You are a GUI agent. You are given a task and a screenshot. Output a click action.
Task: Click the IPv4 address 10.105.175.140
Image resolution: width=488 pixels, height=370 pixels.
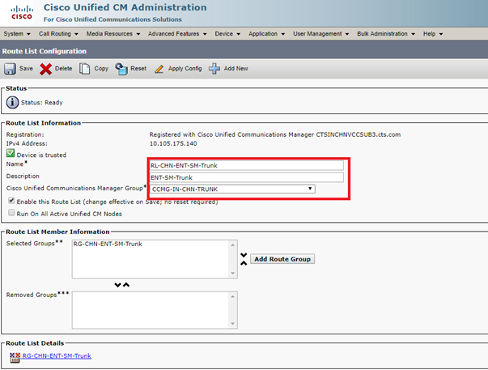click(173, 143)
